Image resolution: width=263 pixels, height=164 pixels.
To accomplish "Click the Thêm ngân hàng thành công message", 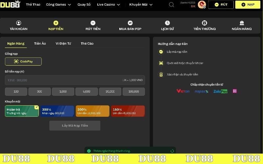I will tap(112, 151).
